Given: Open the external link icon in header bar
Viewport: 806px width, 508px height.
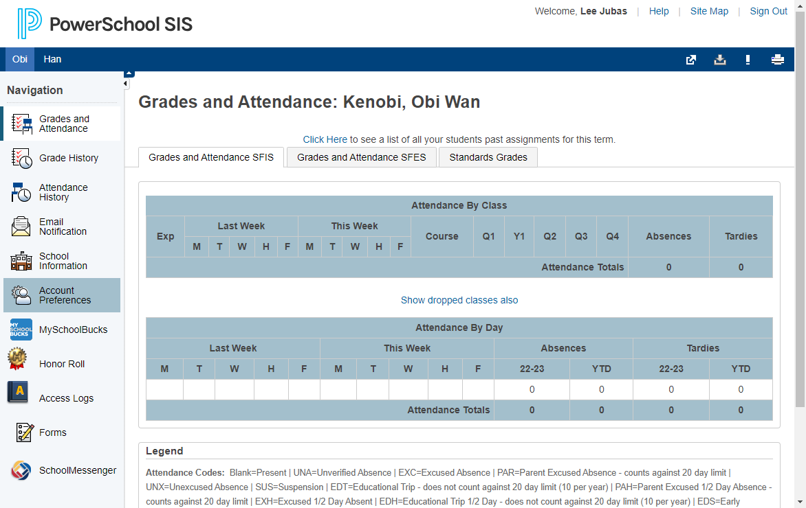Looking at the screenshot, I should tap(691, 60).
